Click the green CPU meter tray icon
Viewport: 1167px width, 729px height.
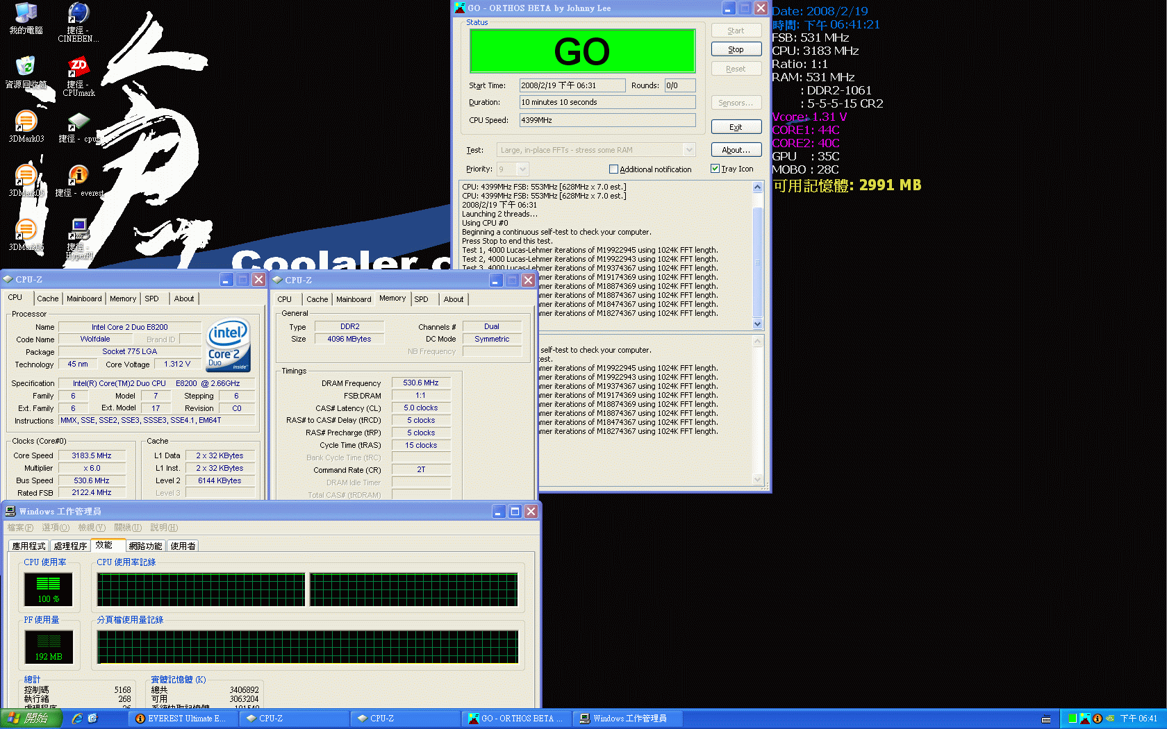(1073, 719)
